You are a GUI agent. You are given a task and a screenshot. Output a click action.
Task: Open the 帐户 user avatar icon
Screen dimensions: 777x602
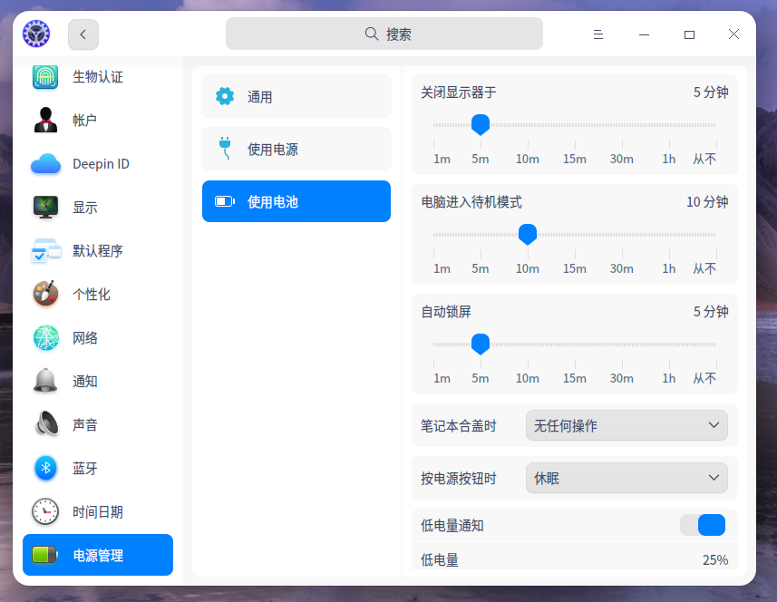(45, 120)
